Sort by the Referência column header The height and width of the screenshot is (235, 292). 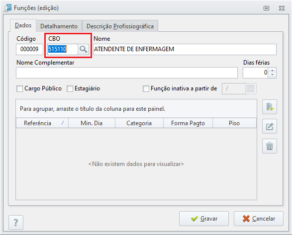coord(42,123)
